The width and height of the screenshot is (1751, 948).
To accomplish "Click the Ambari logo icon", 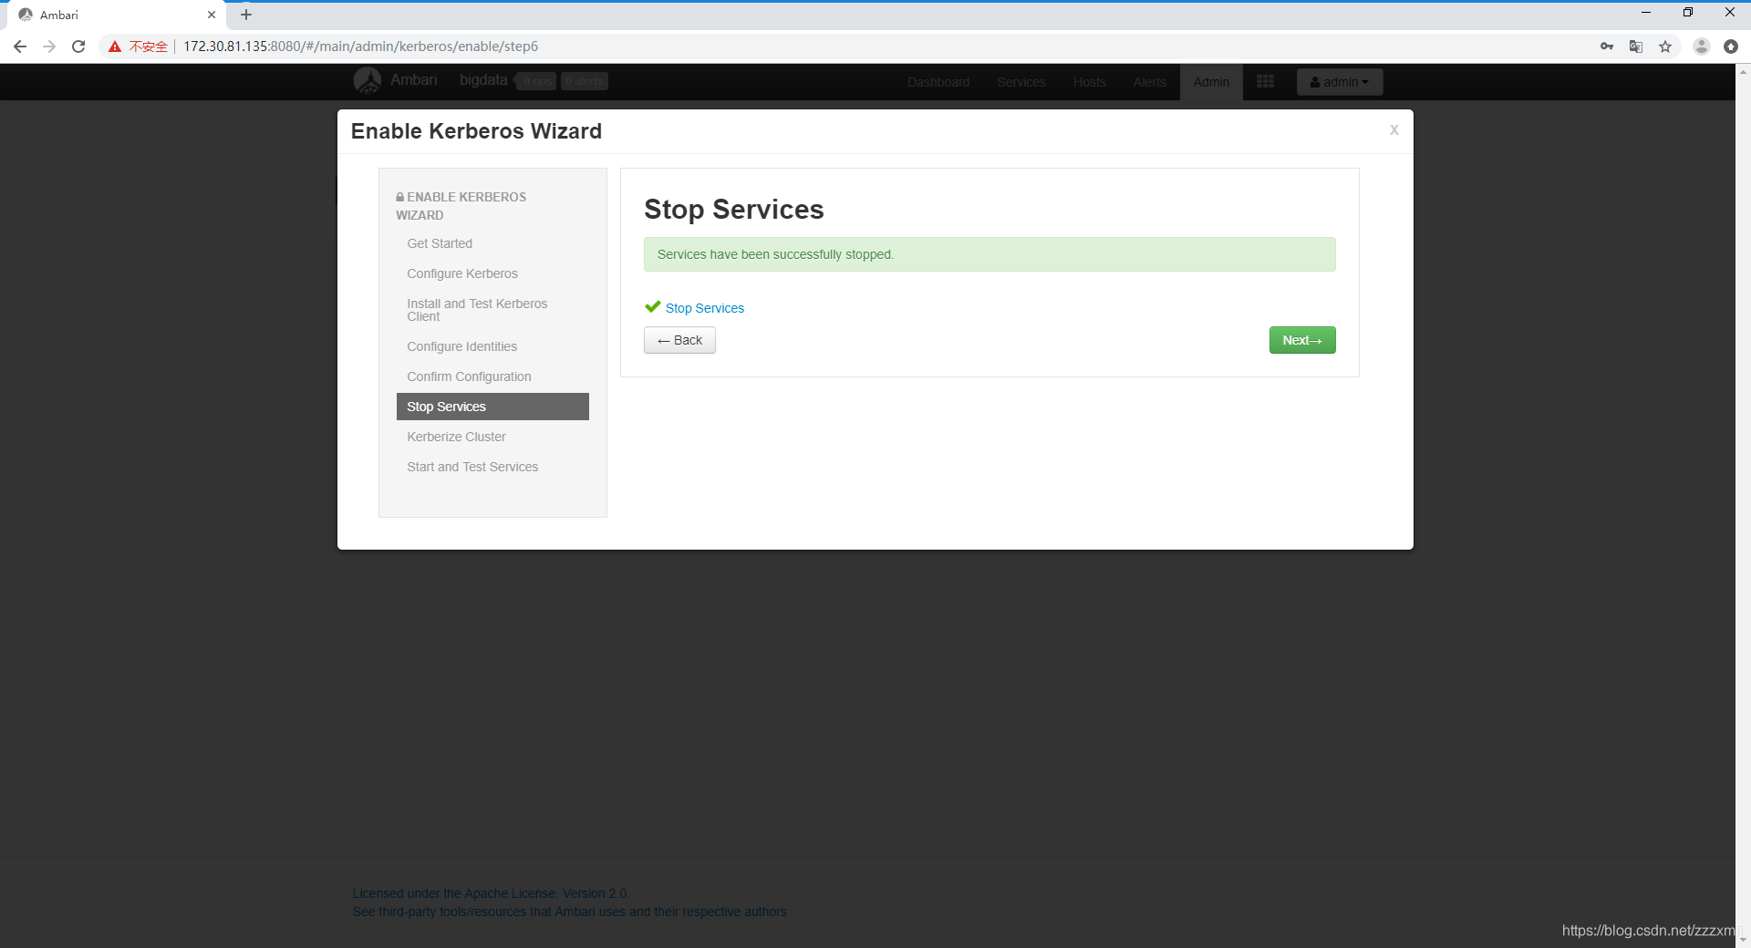I will click(x=368, y=80).
